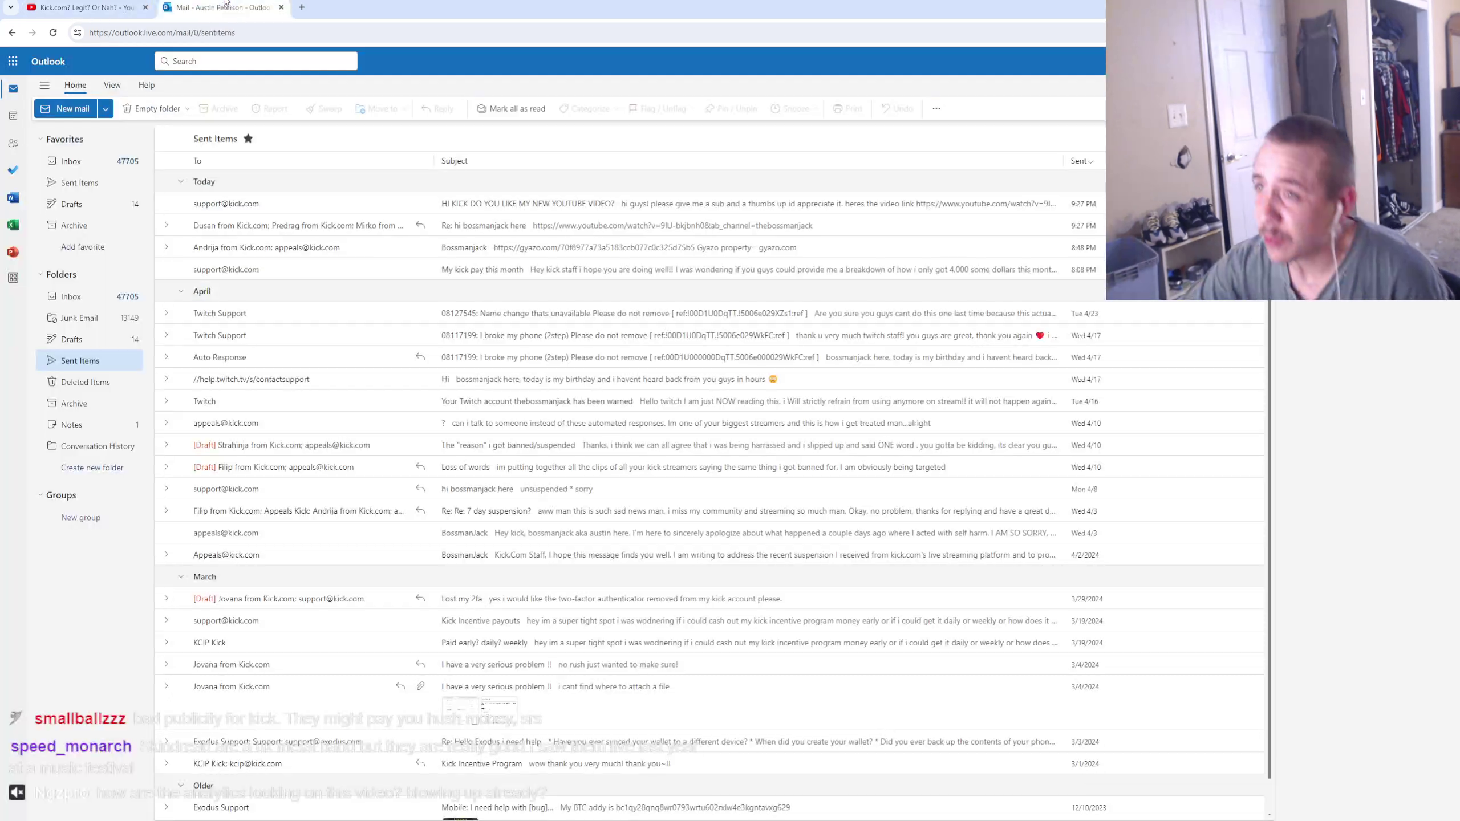Click the reply arrow icon on Auto Response row

point(420,357)
